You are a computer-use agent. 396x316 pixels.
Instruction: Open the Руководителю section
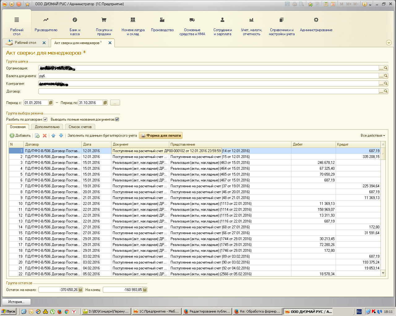point(46,25)
